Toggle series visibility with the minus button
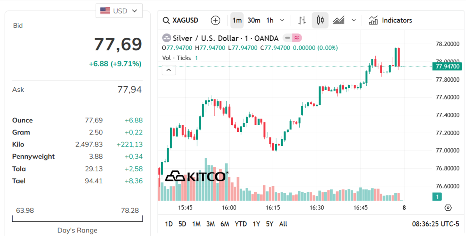This screenshot has width=466, height=236. pyautogui.click(x=287, y=38)
